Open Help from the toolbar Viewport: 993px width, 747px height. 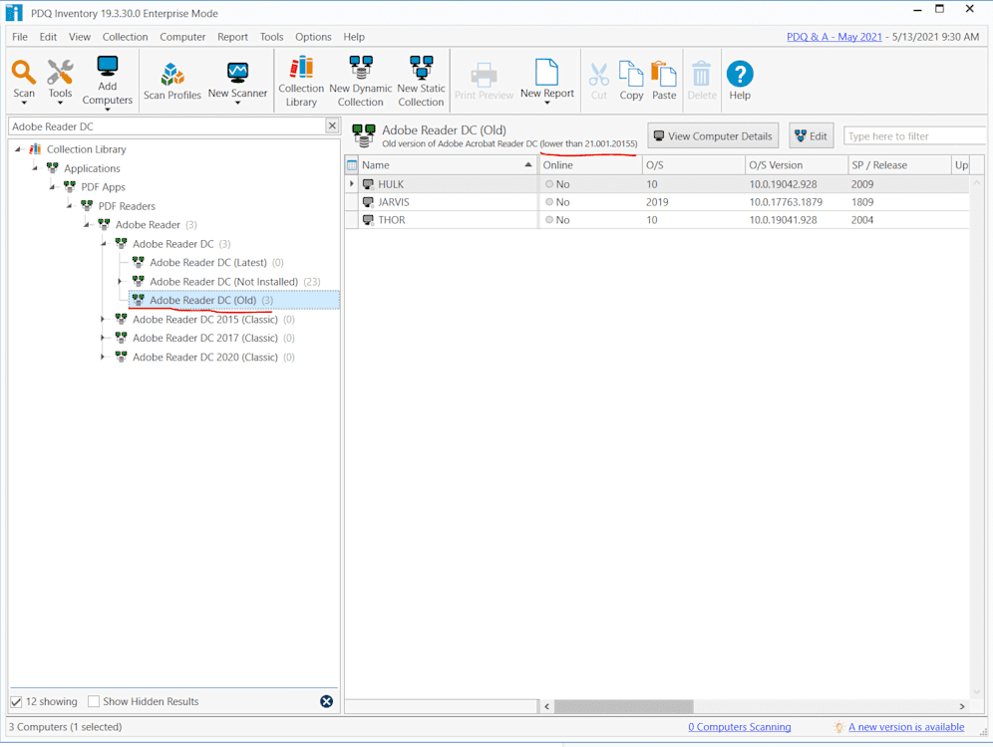coord(739,81)
